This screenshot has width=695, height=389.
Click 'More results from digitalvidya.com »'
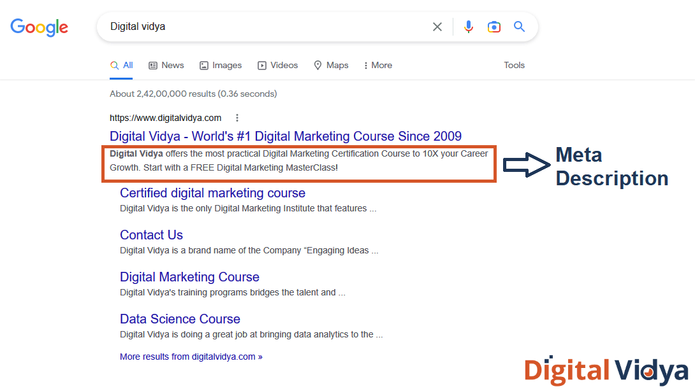(x=191, y=357)
